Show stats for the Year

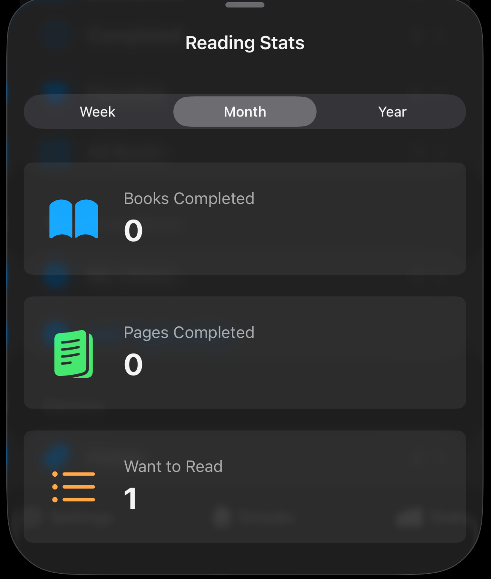392,112
